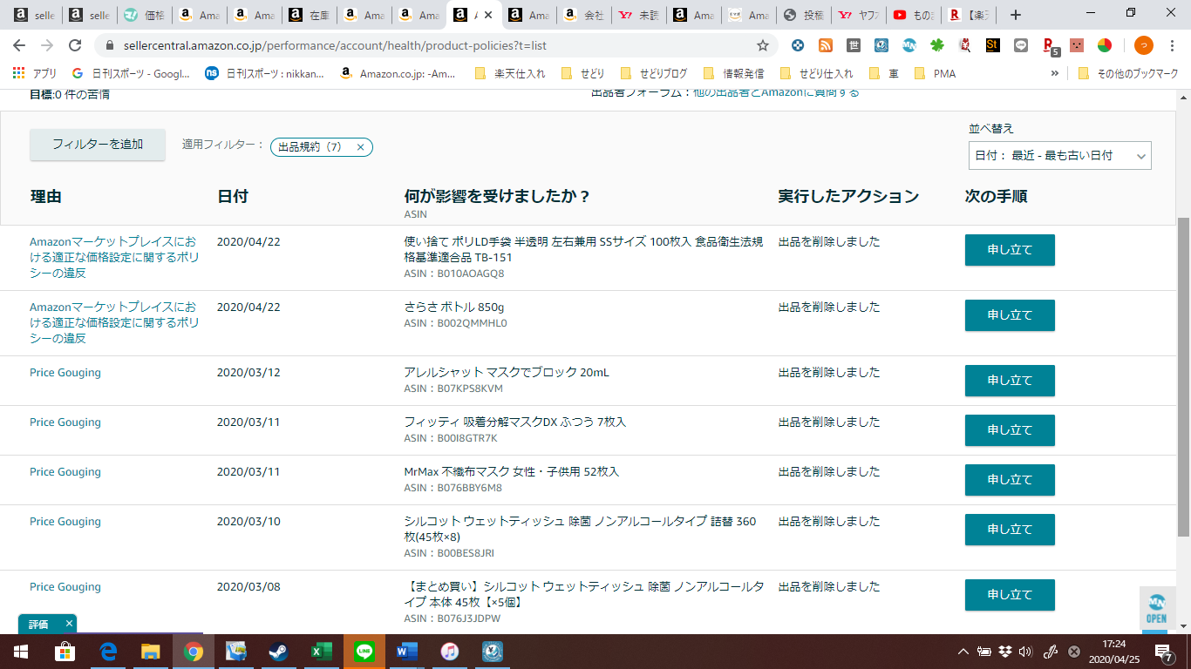Open その他のブックマーク folder

point(1128,74)
